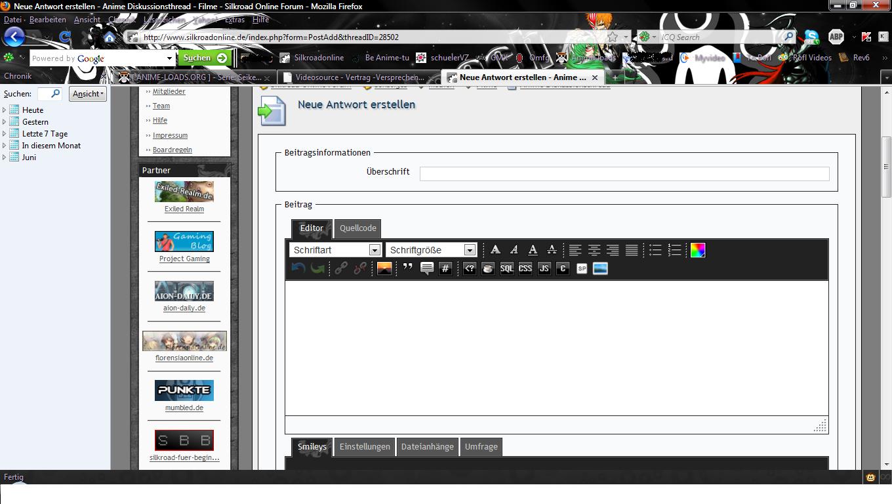Create a bulleted list

coord(655,250)
